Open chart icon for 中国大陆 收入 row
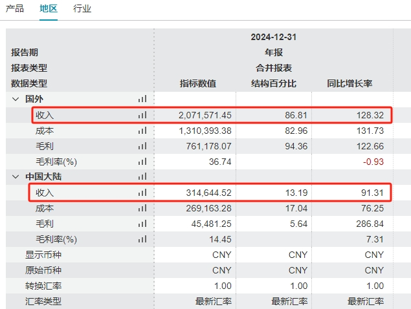 coord(142,193)
